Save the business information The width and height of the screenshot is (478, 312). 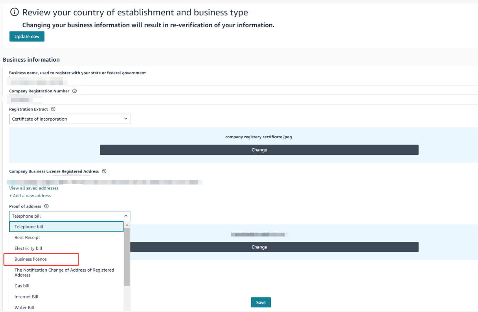point(261,302)
